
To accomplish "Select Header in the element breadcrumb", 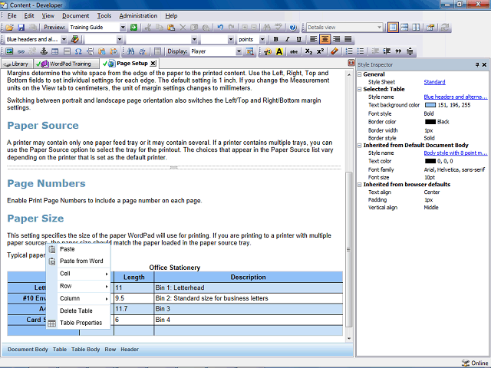I will [x=130, y=350].
